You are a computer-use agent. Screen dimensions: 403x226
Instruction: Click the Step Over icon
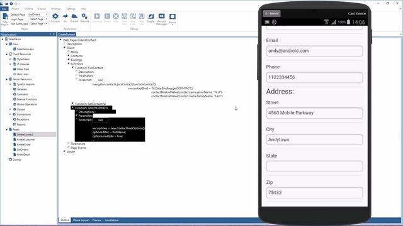pyautogui.click(x=133, y=16)
